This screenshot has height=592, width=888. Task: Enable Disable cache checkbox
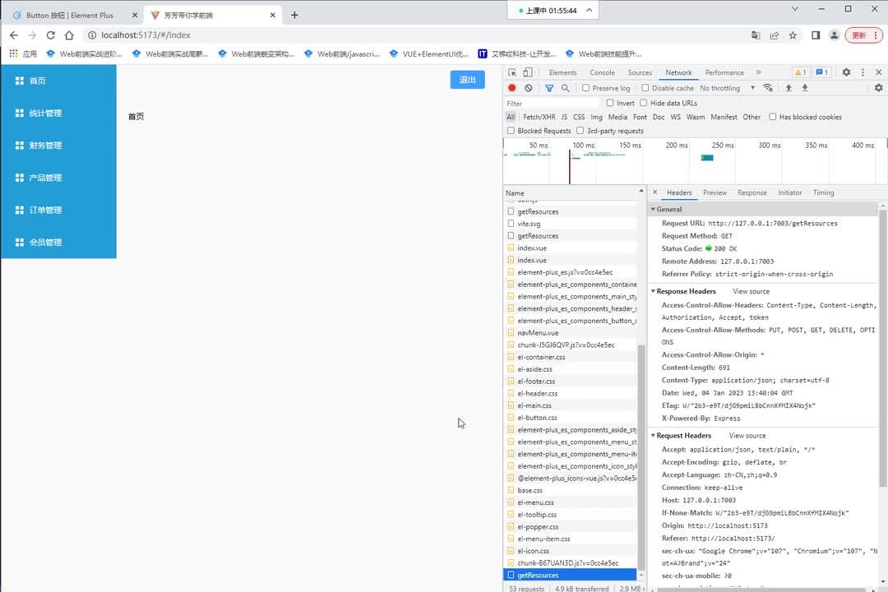[645, 88]
